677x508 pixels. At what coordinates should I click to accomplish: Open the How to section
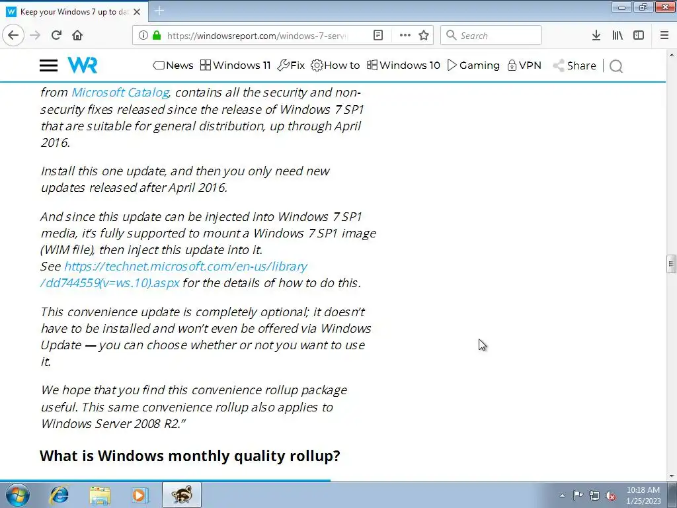pyautogui.click(x=335, y=65)
